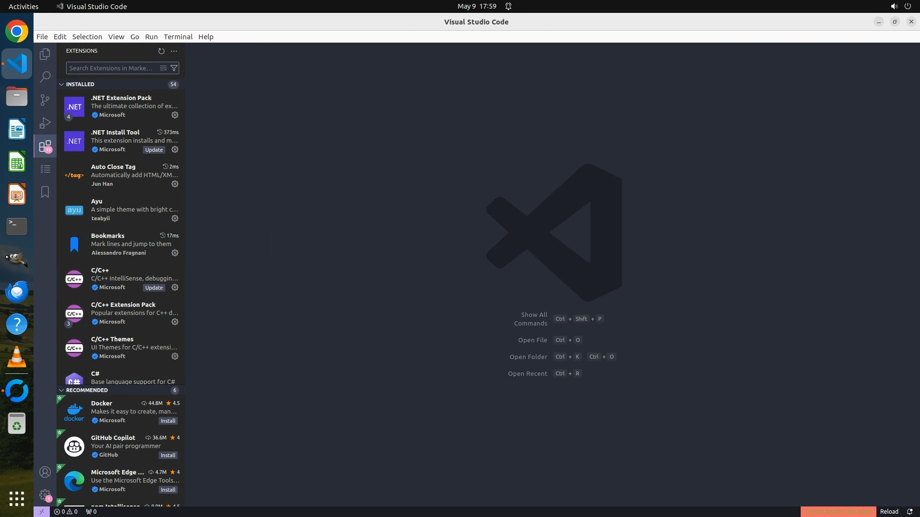Install the Docker extension

168,421
